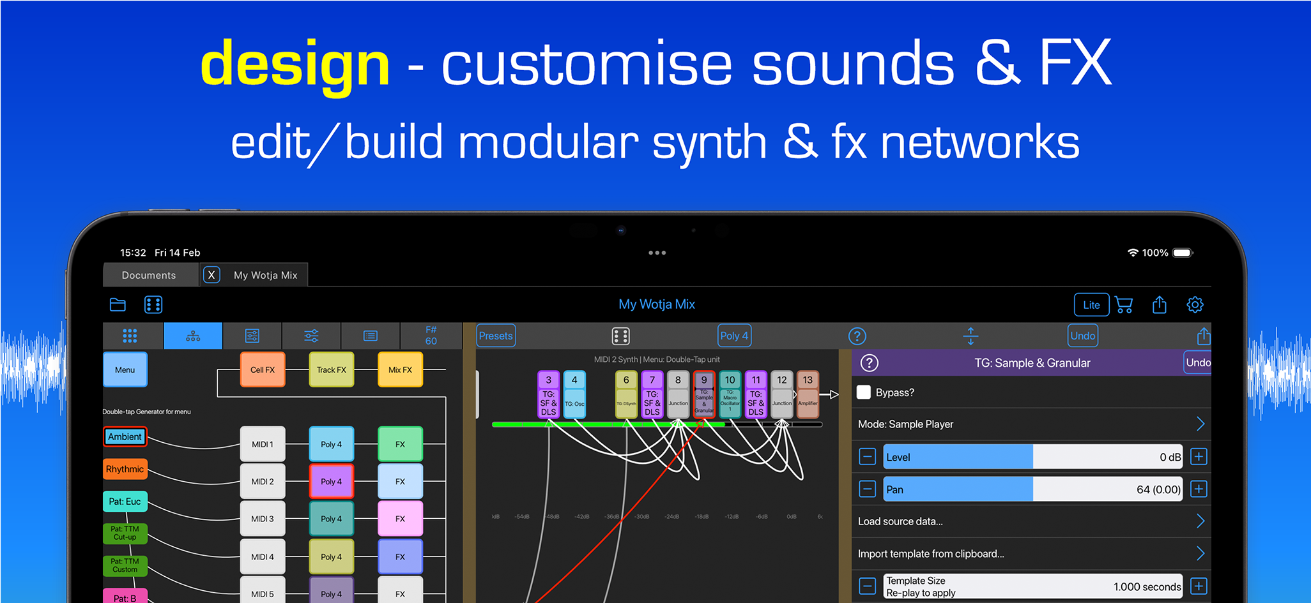
Task: Open the mixer sliders tab icon
Action: (311, 336)
